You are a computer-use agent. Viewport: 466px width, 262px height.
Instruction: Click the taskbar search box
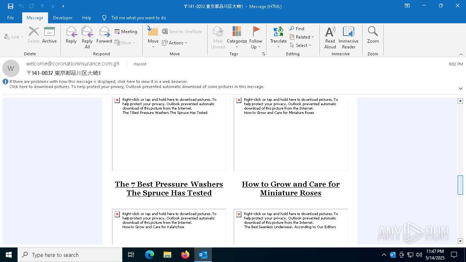click(70, 255)
